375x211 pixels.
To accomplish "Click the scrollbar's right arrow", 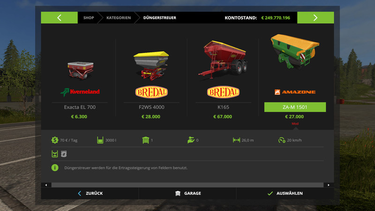I will pyautogui.click(x=329, y=185).
